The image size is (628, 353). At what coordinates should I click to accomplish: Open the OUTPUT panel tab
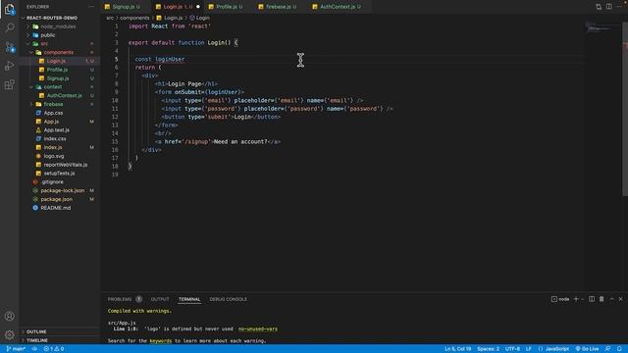(160, 299)
